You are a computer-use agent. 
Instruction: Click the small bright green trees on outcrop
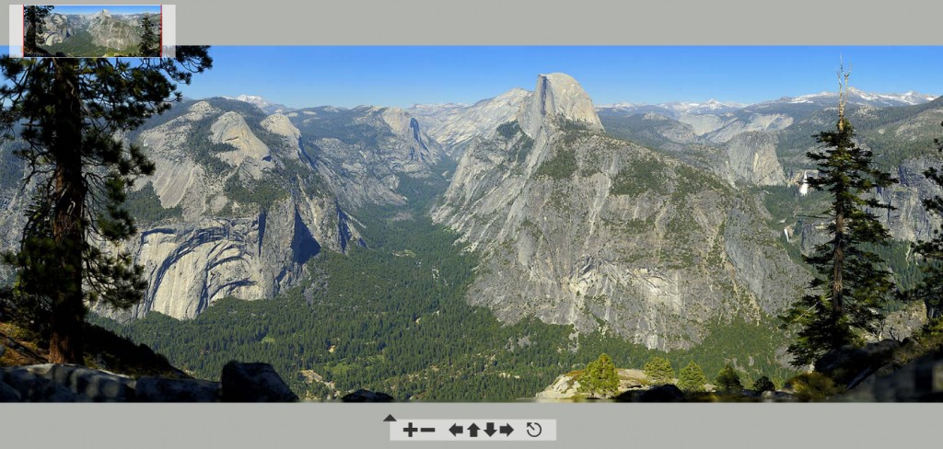pyautogui.click(x=600, y=374)
